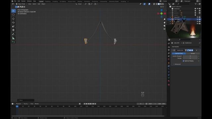This screenshot has width=212, height=119.
Task: Open the Material properties tab
Action: click(169, 81)
